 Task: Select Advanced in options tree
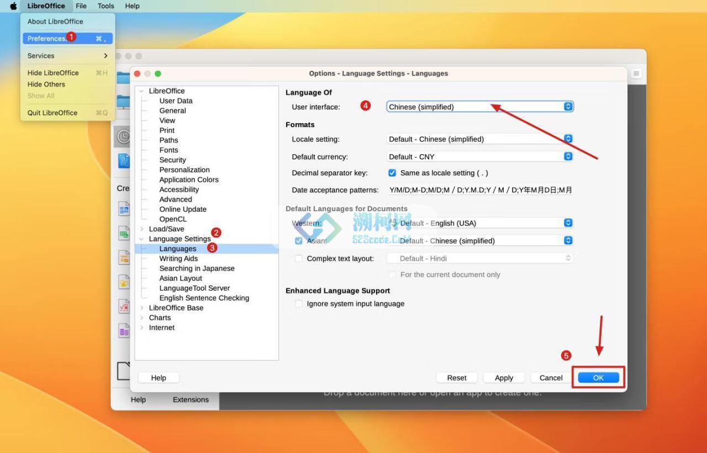click(176, 200)
